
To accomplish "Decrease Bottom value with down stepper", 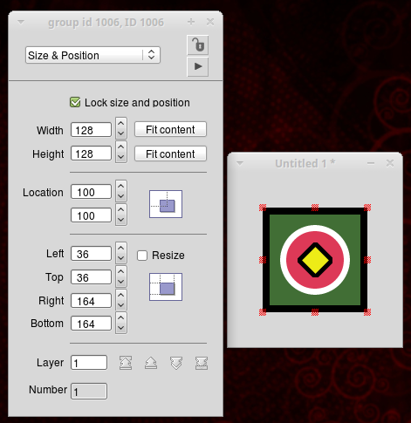I will (x=121, y=328).
